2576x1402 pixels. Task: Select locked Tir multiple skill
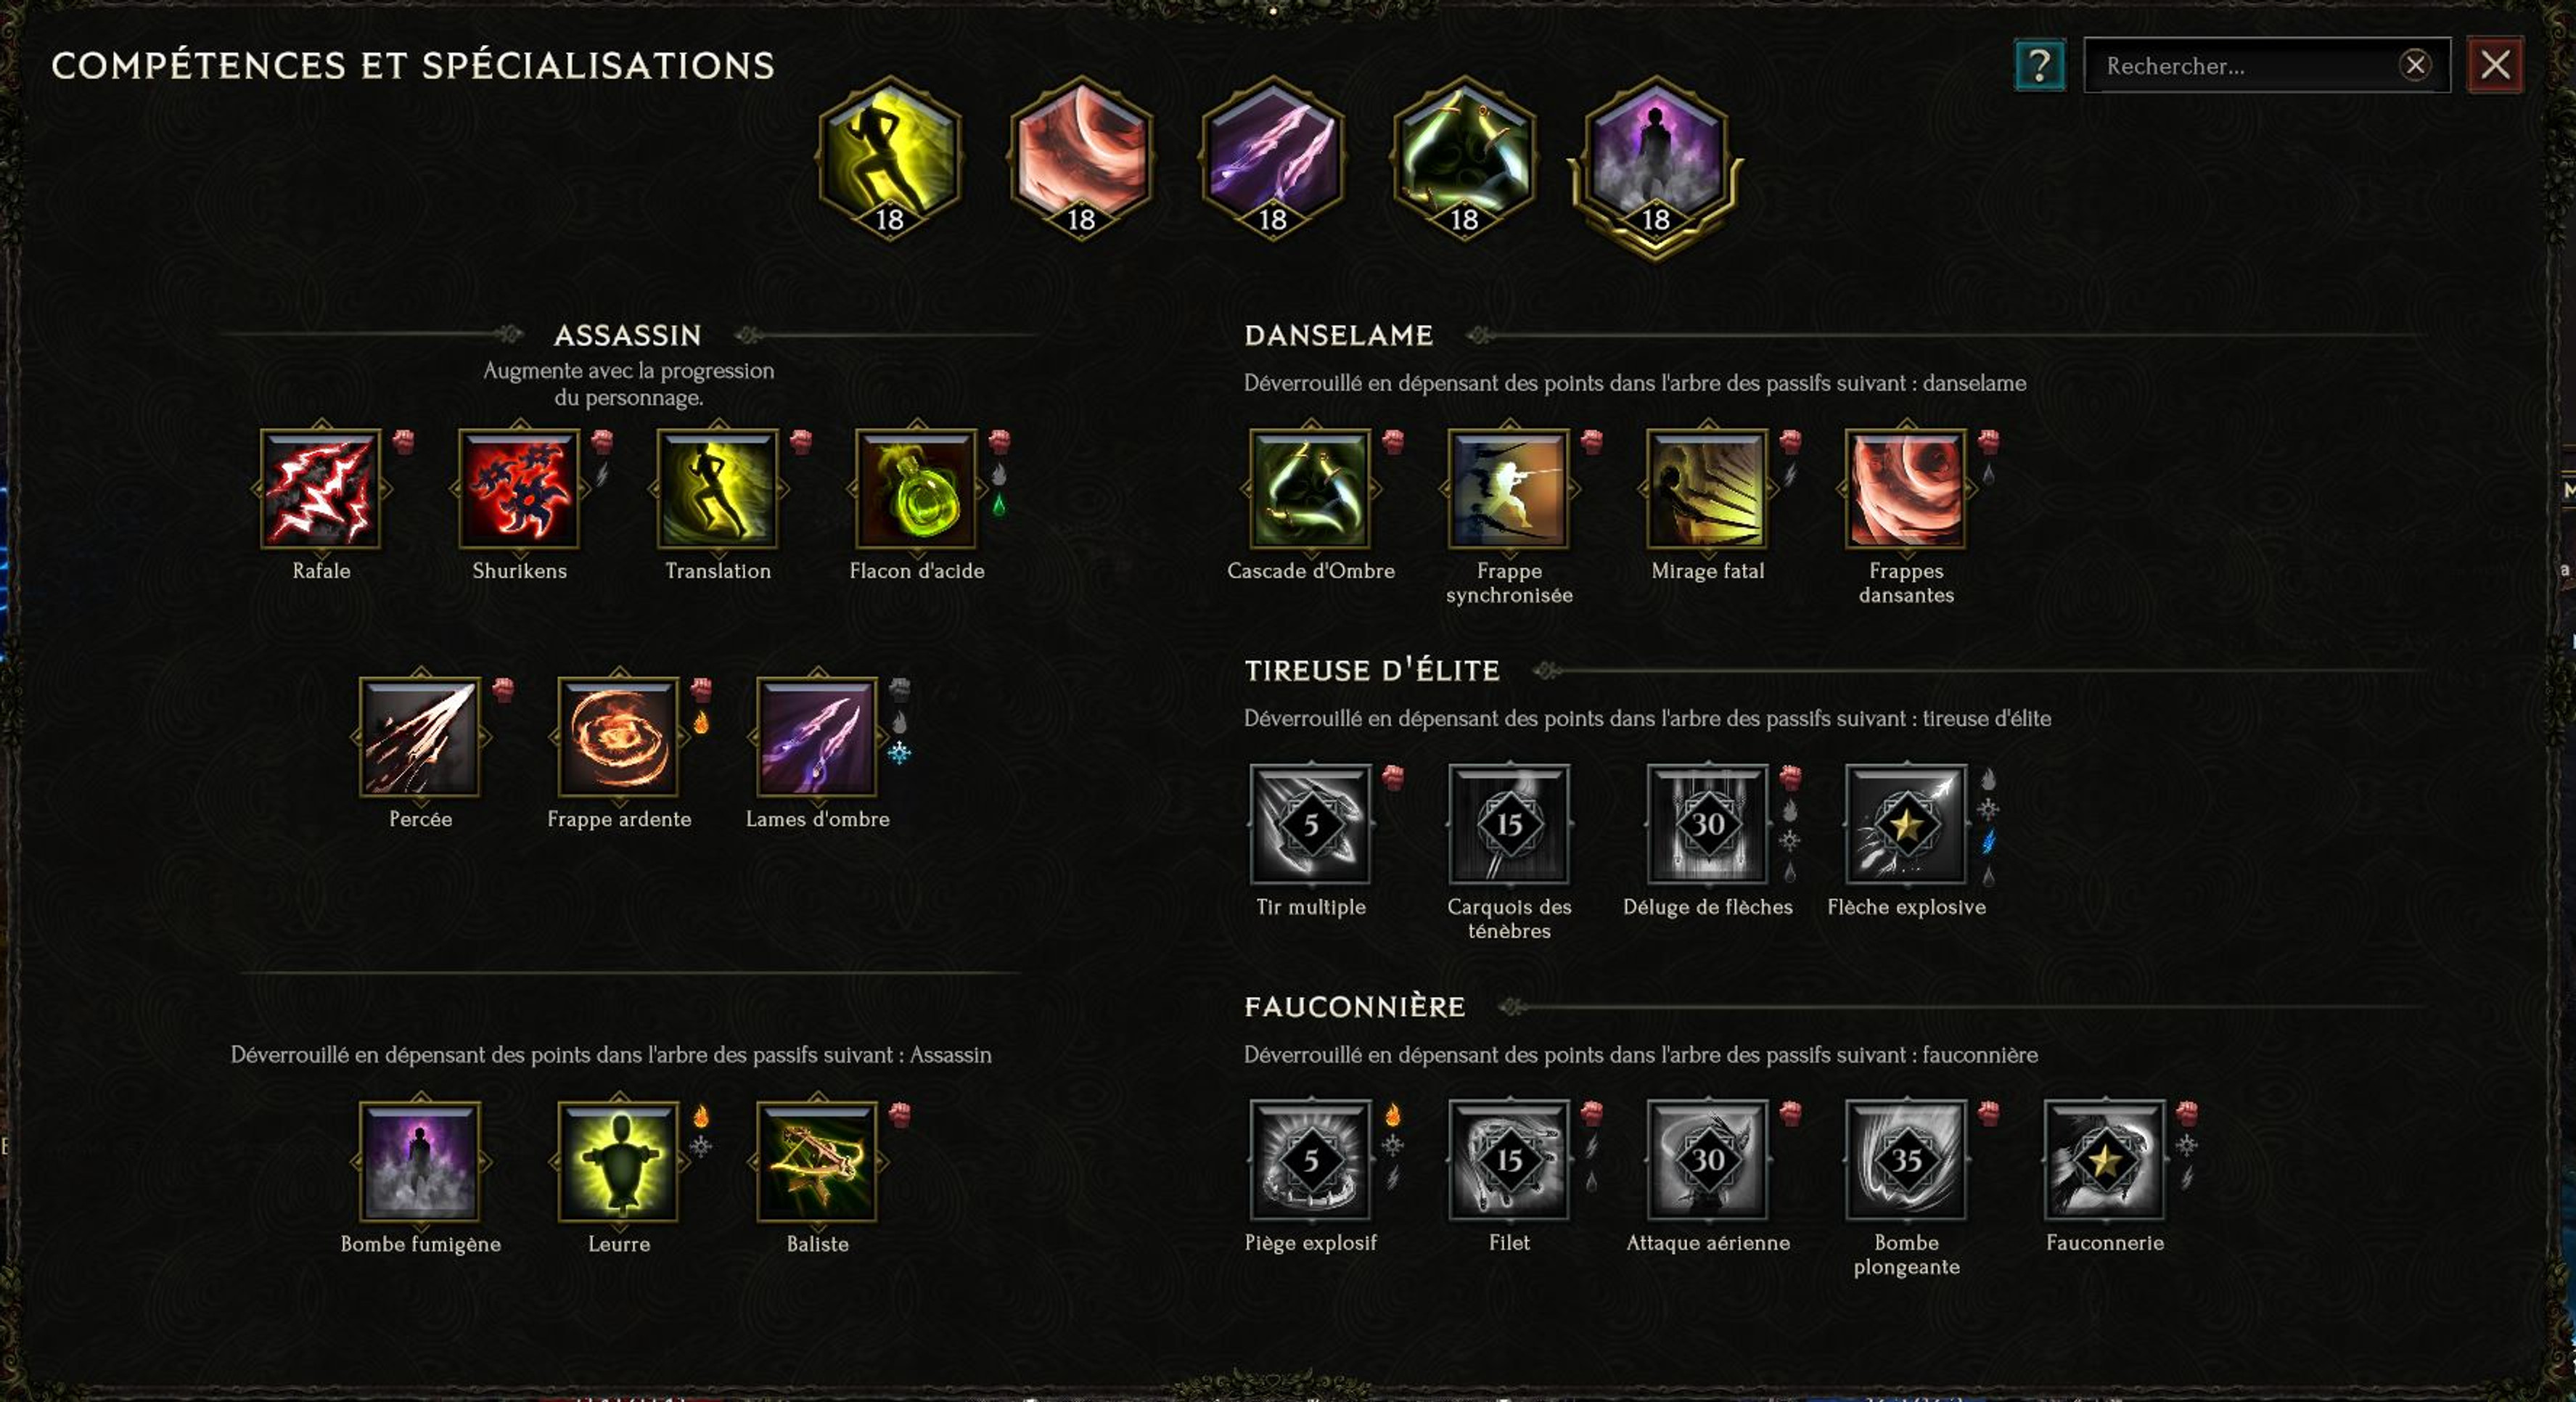pyautogui.click(x=1310, y=824)
